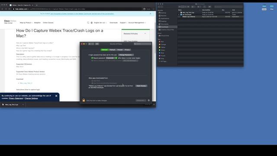Collapse the Related Articles panel

[145, 34]
